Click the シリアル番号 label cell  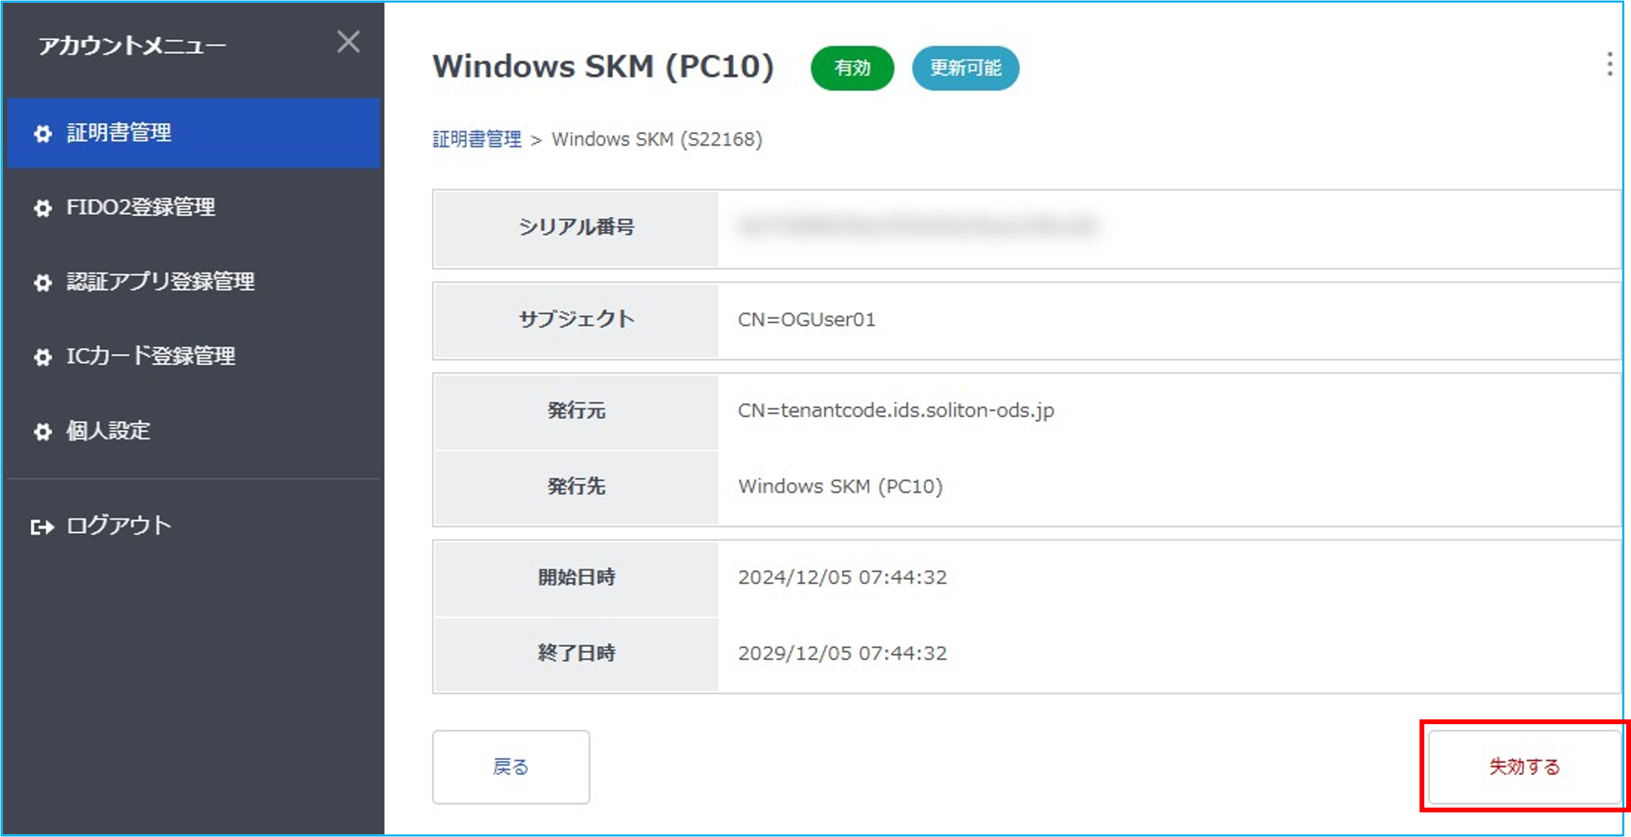(x=577, y=228)
